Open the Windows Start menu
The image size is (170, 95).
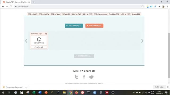[3, 93]
